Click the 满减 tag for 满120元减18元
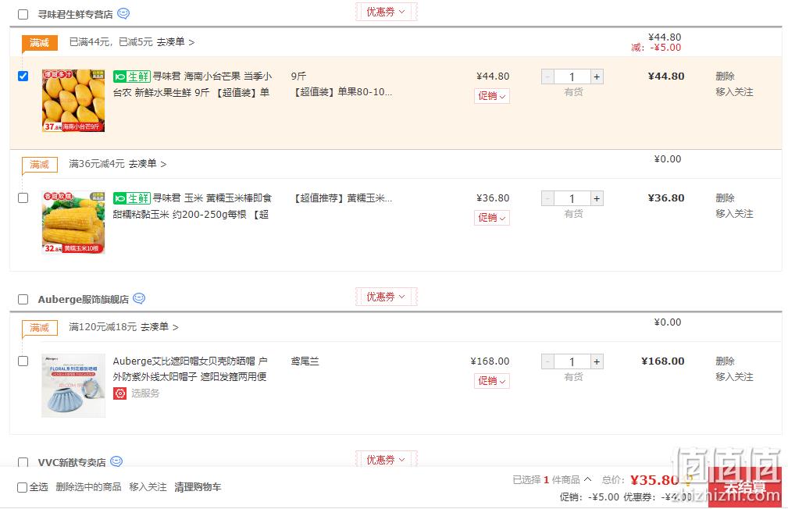Screen dimensions: 788x509 (x=39, y=328)
